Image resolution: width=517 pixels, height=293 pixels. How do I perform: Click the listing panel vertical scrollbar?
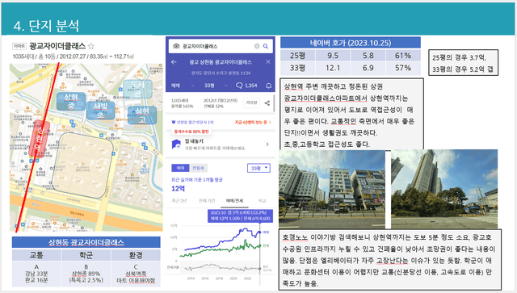[274, 103]
